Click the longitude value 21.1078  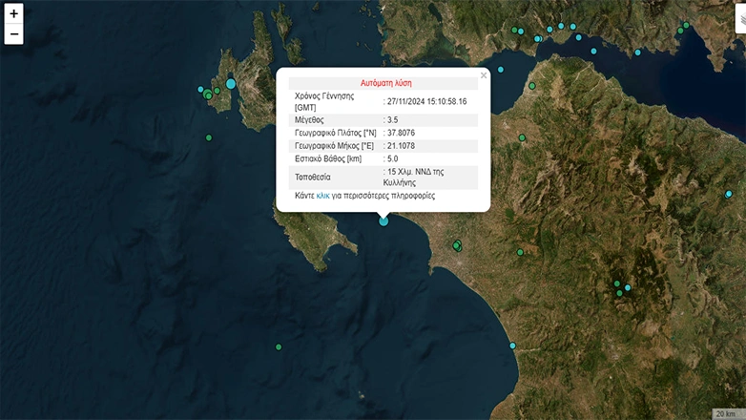point(401,146)
